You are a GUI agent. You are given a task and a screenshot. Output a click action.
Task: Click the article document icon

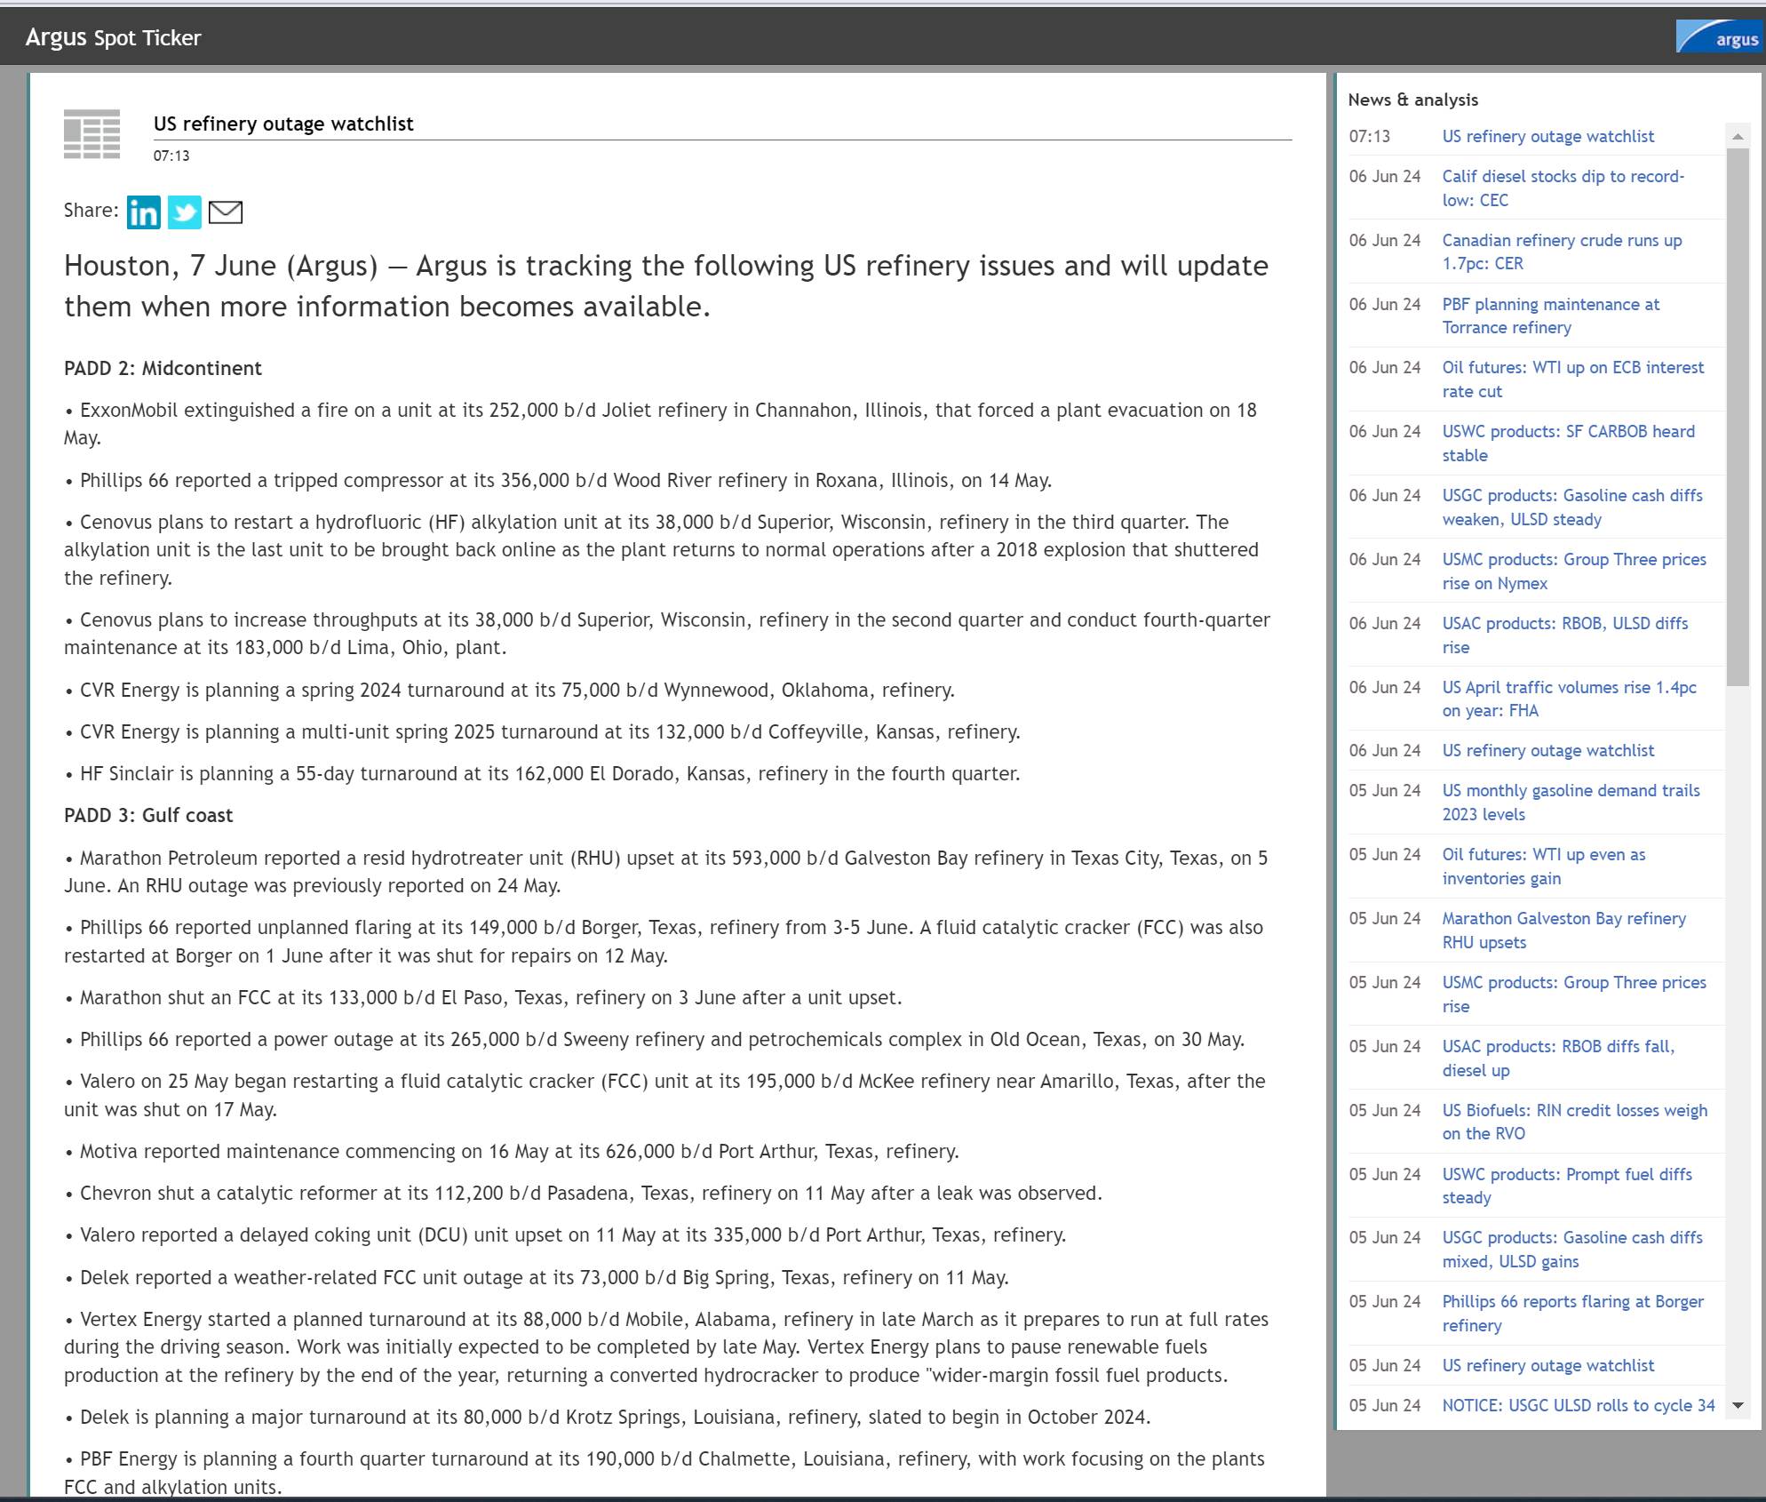point(91,134)
